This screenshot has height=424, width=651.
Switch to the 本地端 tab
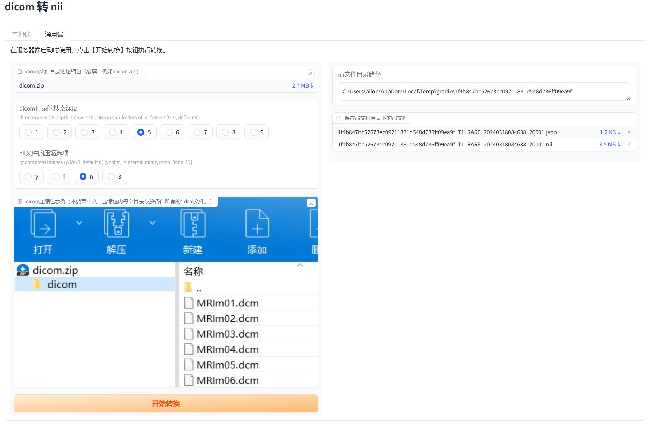click(x=21, y=35)
